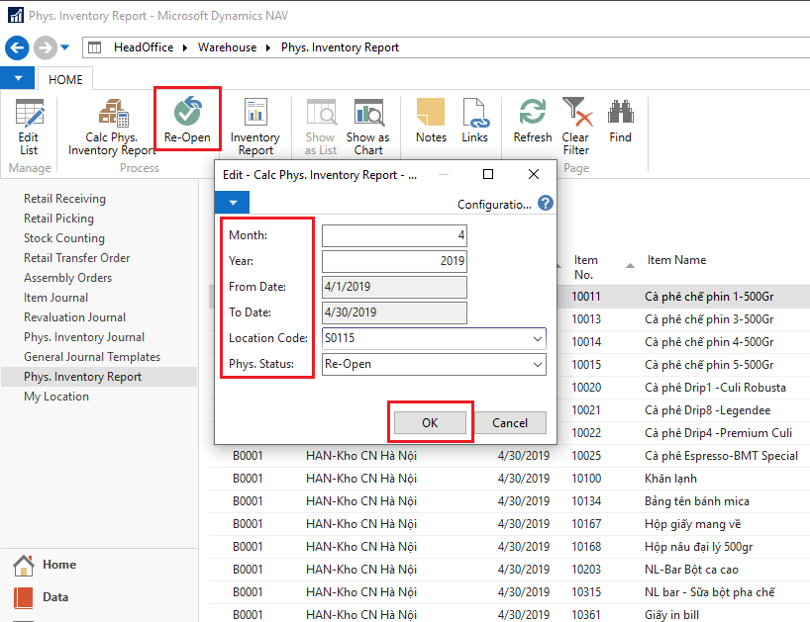
Task: Select Hộp giấy mang về row
Action: point(509,524)
